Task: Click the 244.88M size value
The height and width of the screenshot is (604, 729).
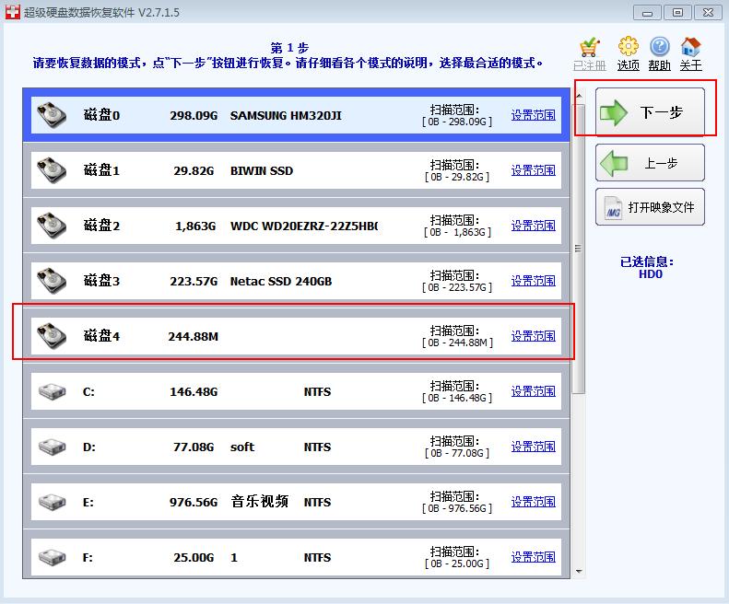Action: coord(193,336)
